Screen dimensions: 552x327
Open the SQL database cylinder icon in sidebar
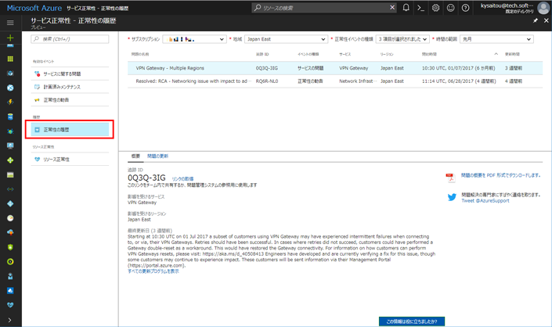10,117
